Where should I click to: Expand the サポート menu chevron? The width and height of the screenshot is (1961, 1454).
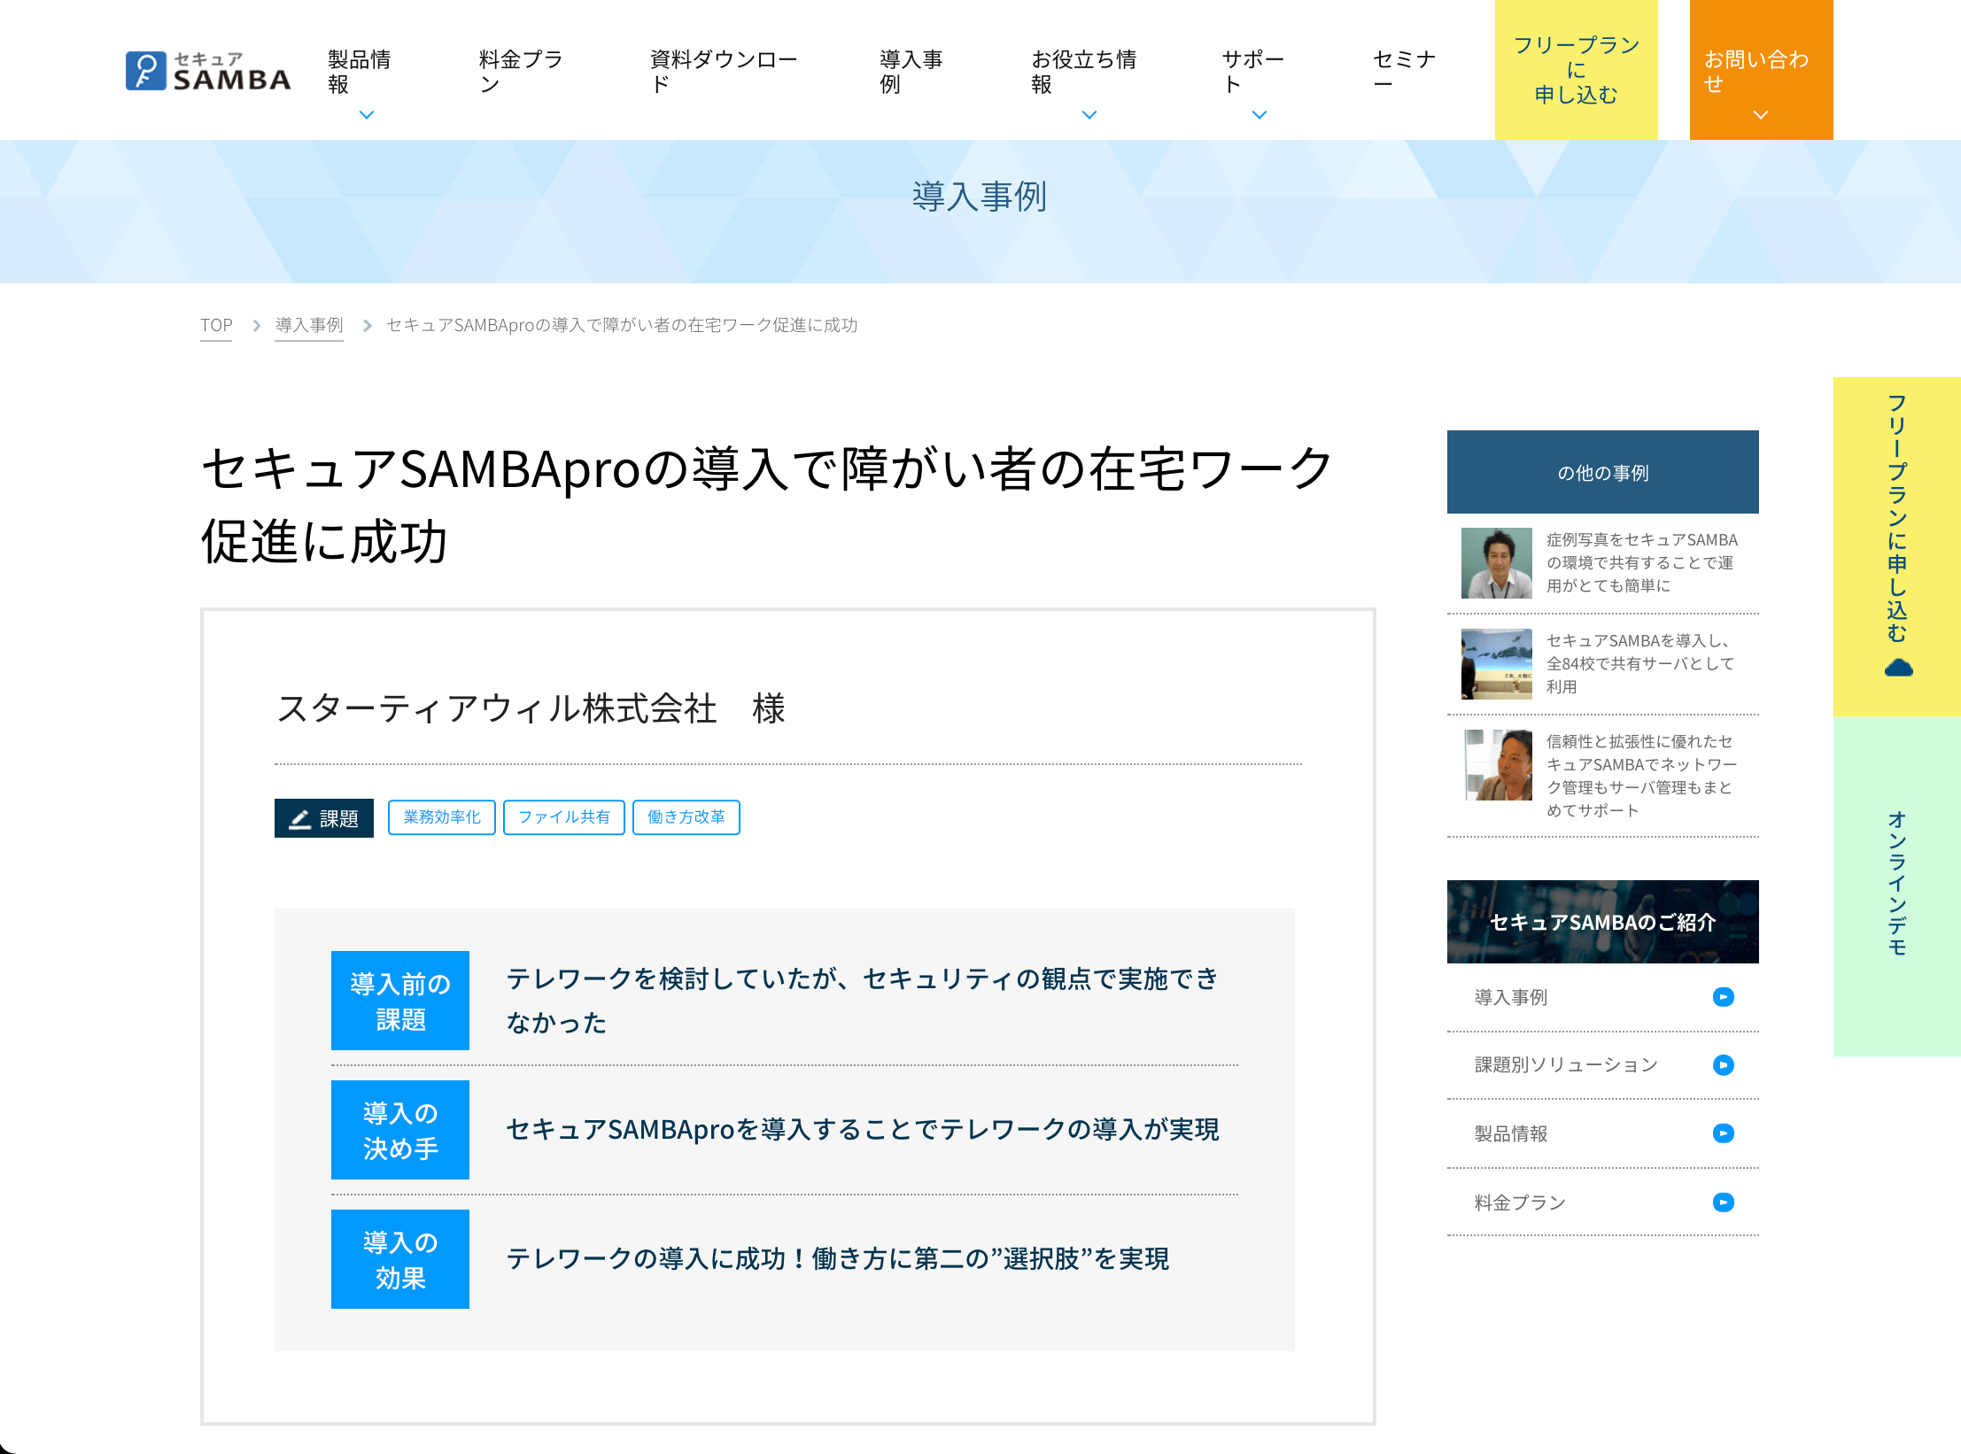1259,114
